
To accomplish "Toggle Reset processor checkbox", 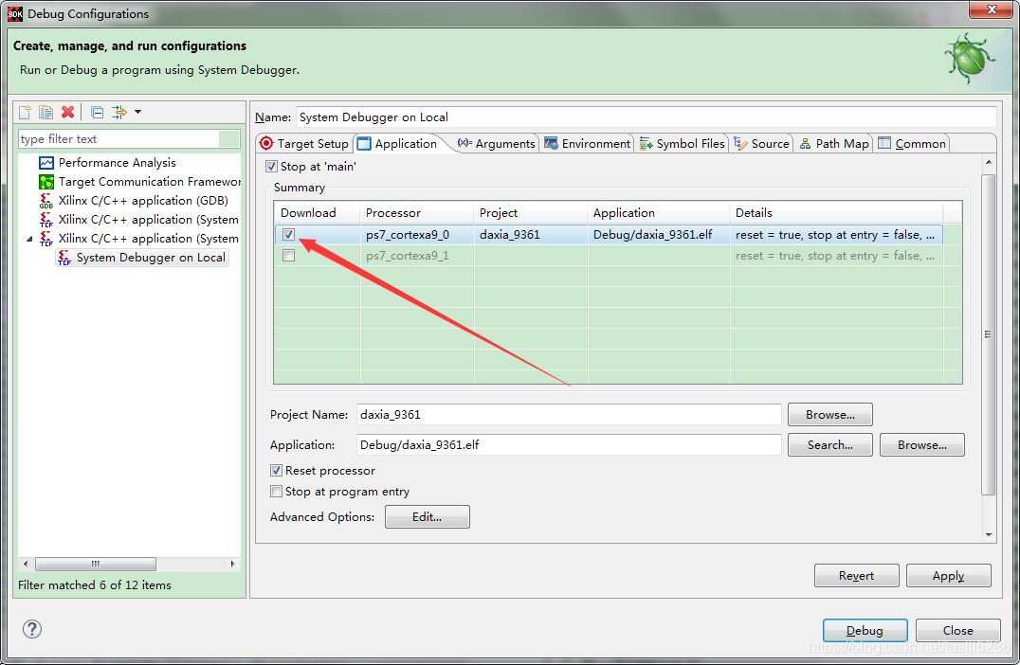I will [276, 470].
